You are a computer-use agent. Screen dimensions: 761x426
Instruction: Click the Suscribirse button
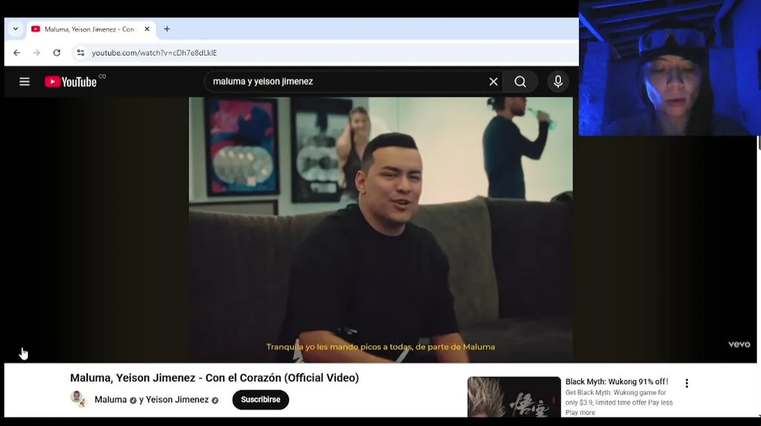[261, 399]
